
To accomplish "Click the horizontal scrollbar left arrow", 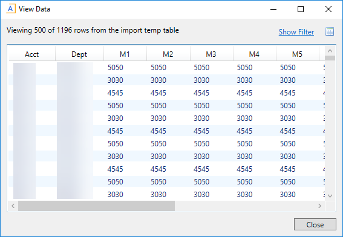I will 13,206.
